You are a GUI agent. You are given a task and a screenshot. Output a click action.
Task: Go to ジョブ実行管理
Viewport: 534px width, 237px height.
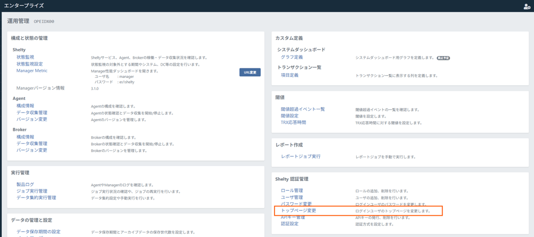click(x=32, y=191)
